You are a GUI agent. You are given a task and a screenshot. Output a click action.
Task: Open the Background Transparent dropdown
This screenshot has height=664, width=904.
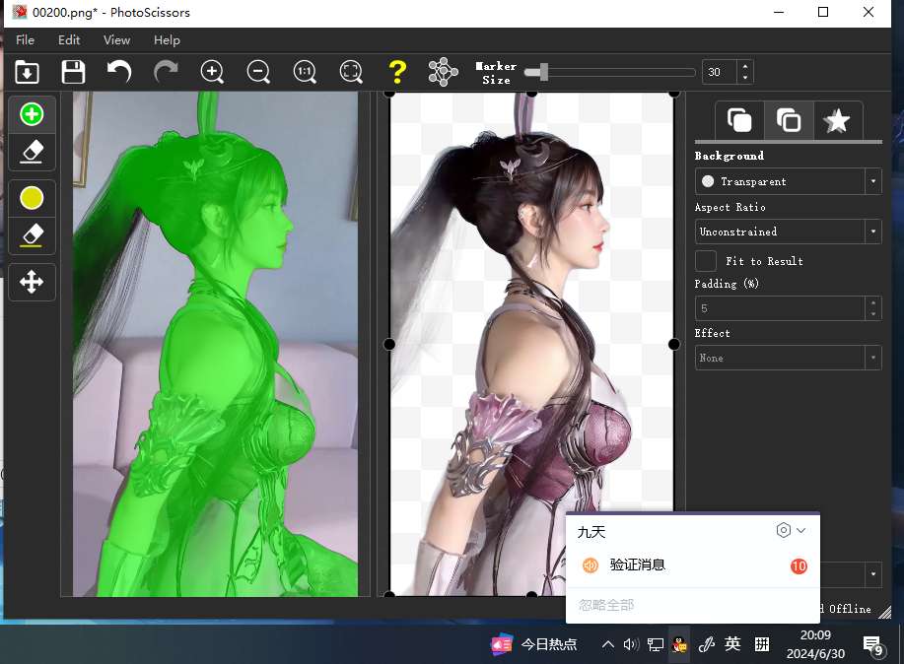pyautogui.click(x=788, y=181)
